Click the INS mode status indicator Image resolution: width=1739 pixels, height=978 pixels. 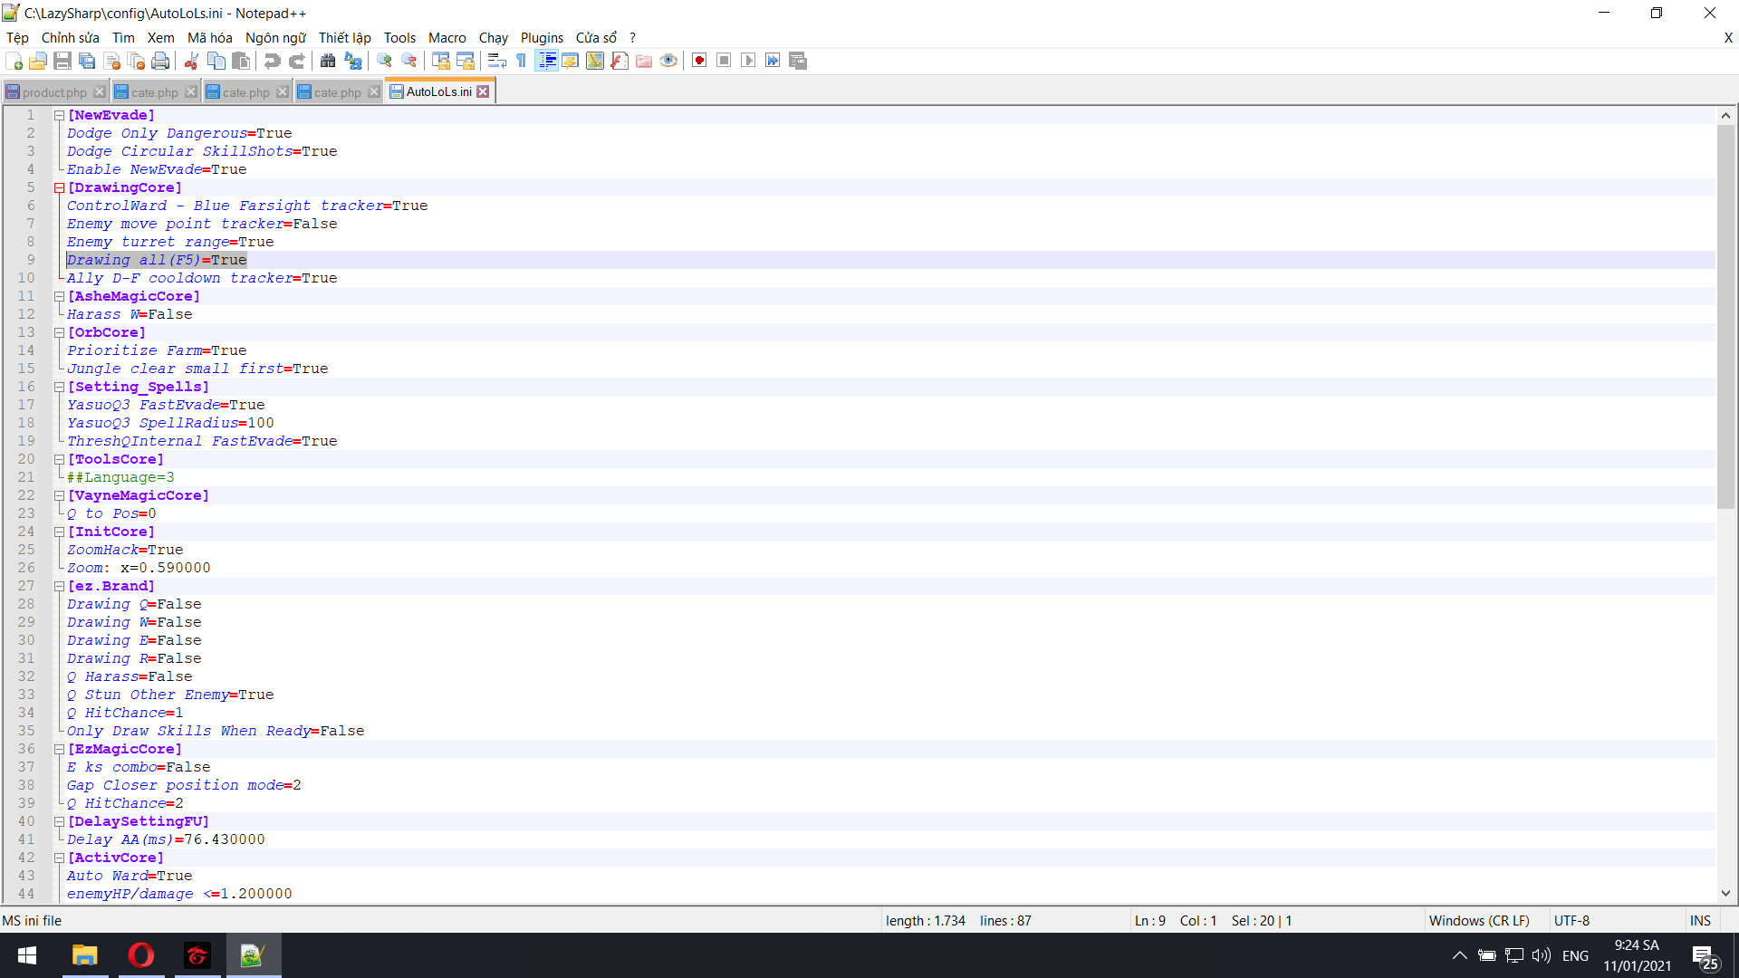point(1700,920)
